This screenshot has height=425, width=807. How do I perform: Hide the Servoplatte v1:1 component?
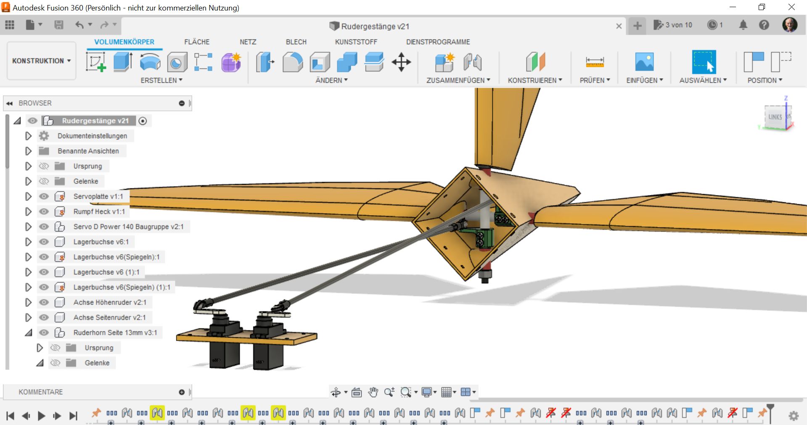coord(44,196)
